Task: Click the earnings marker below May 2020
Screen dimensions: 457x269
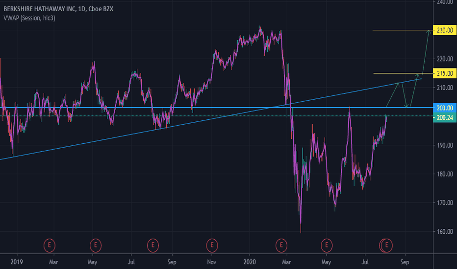Action: [327, 245]
